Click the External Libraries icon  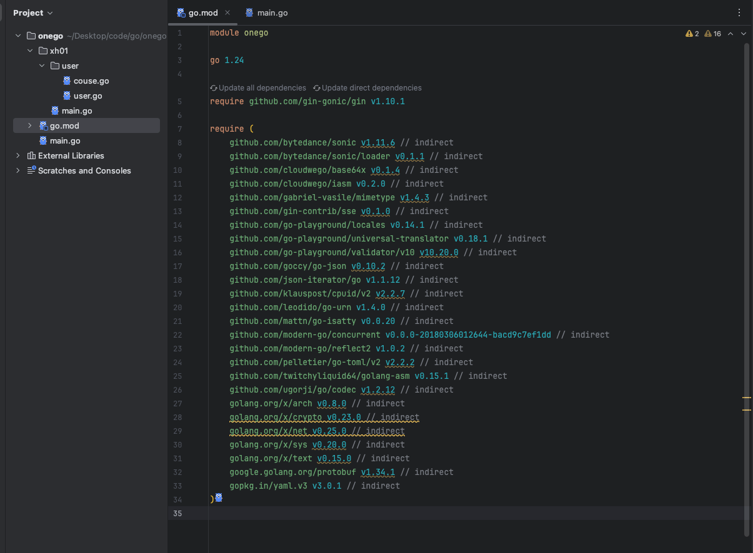click(31, 155)
